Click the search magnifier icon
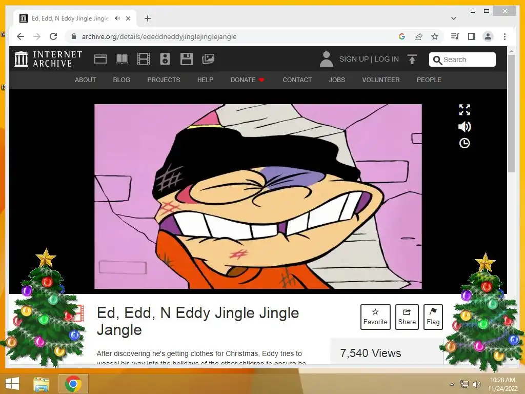 [437, 60]
